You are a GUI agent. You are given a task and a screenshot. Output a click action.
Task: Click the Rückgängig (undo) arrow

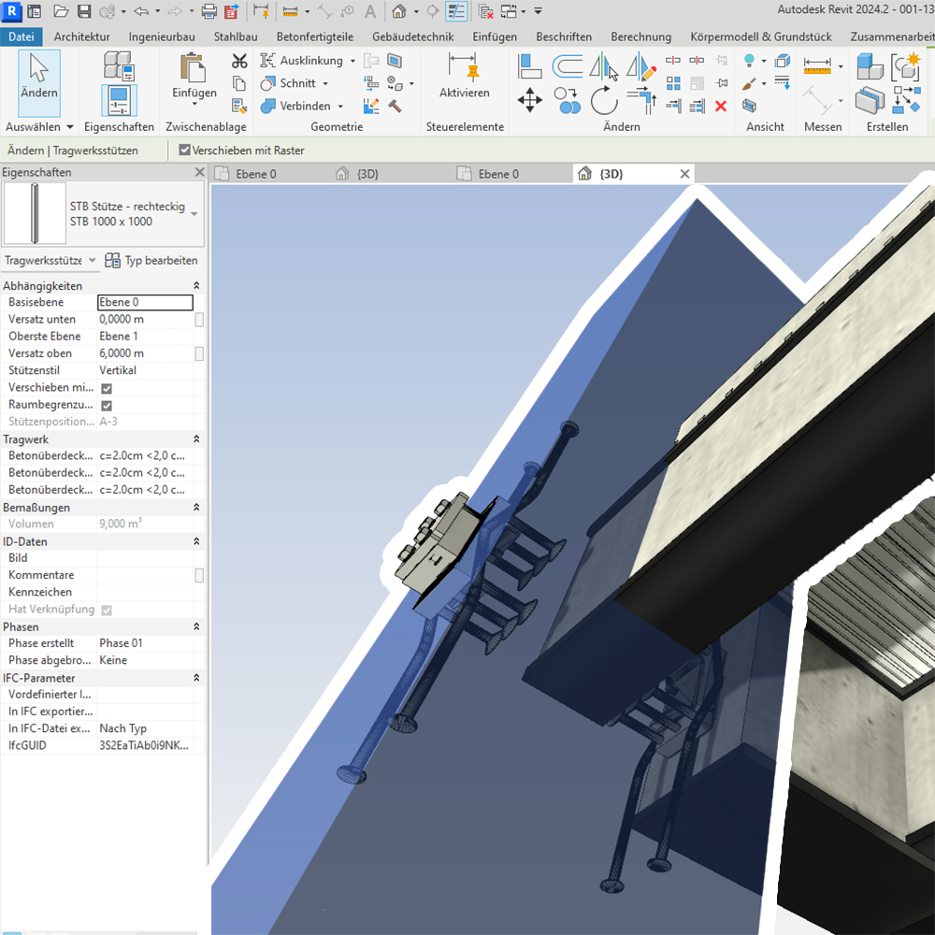click(x=141, y=11)
